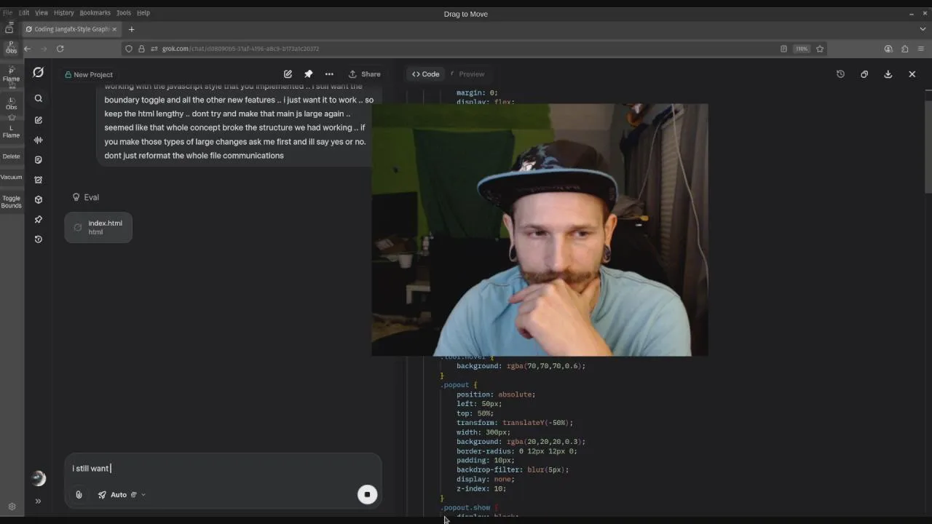Open the Grok logo home icon
This screenshot has width=932, height=524.
pos(39,73)
